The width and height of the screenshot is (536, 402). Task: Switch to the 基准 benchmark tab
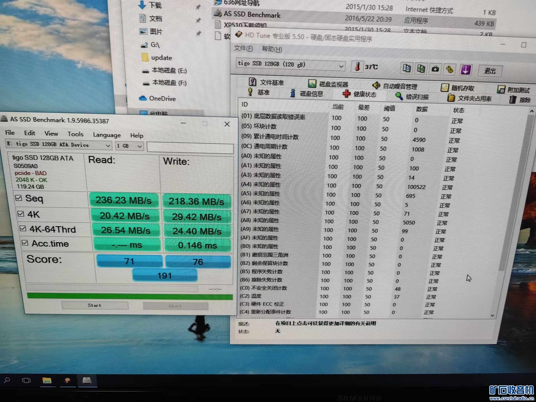(259, 92)
